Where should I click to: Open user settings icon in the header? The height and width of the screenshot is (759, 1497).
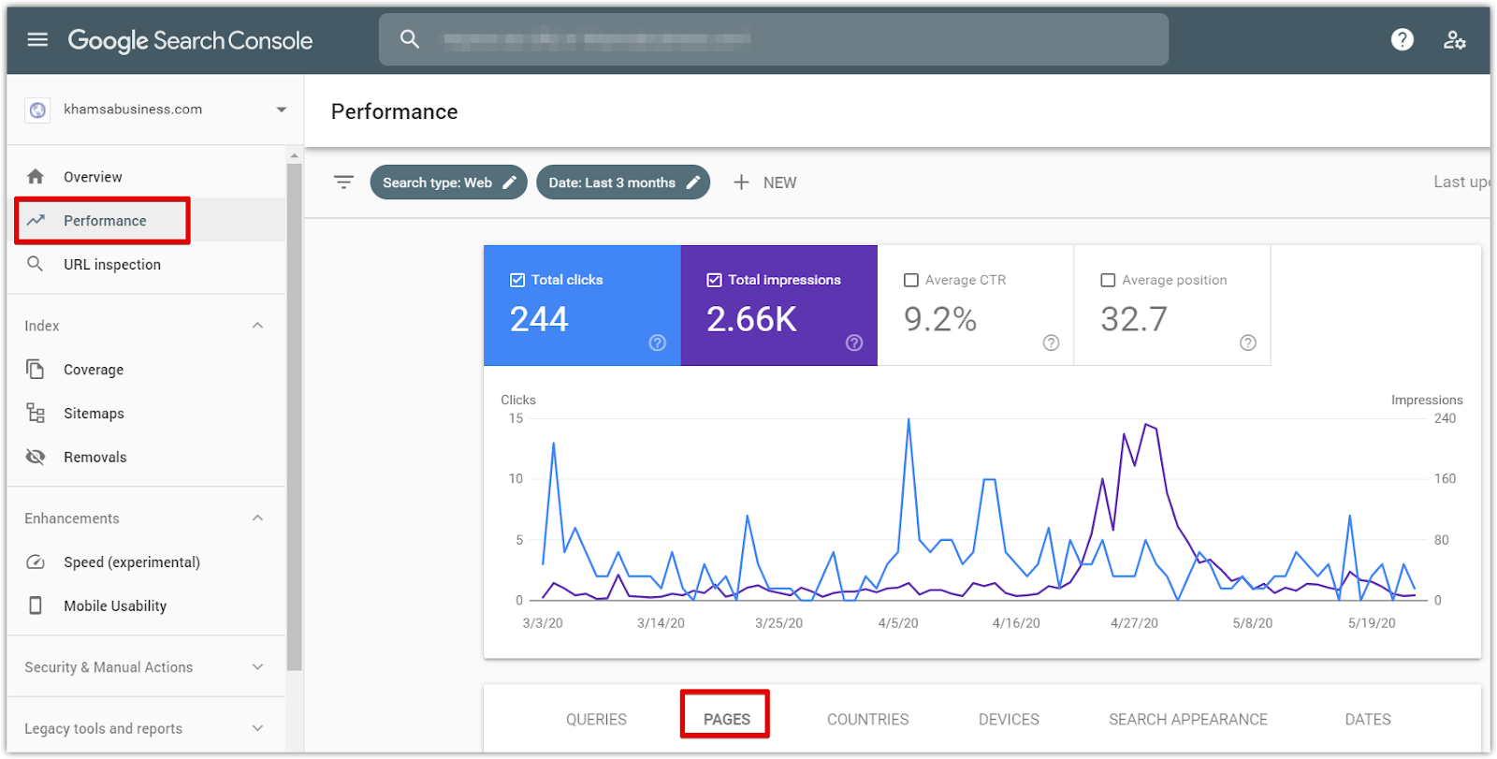coord(1454,39)
